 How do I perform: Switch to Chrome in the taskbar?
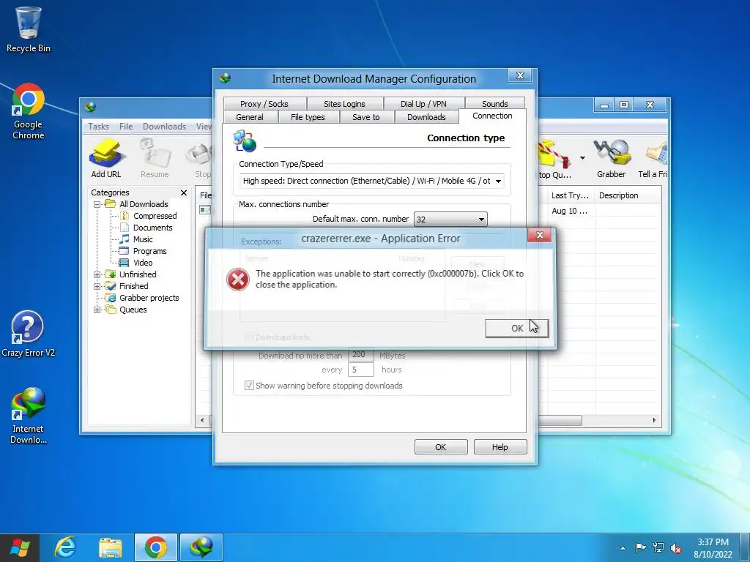click(155, 547)
